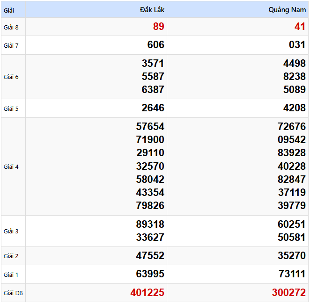
Task: Click the number 8238 in Giải 6
Action: [294, 76]
